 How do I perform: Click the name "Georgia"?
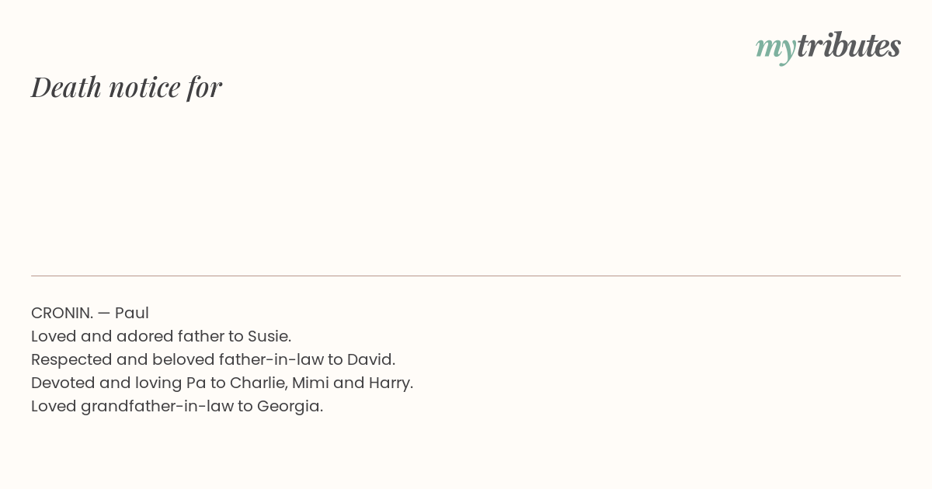tap(288, 406)
